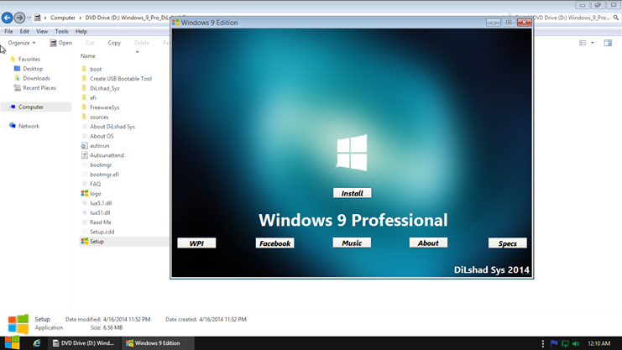Screen dimensions: 622x350
Task: Click the Open toolbar button
Action: (x=60, y=43)
